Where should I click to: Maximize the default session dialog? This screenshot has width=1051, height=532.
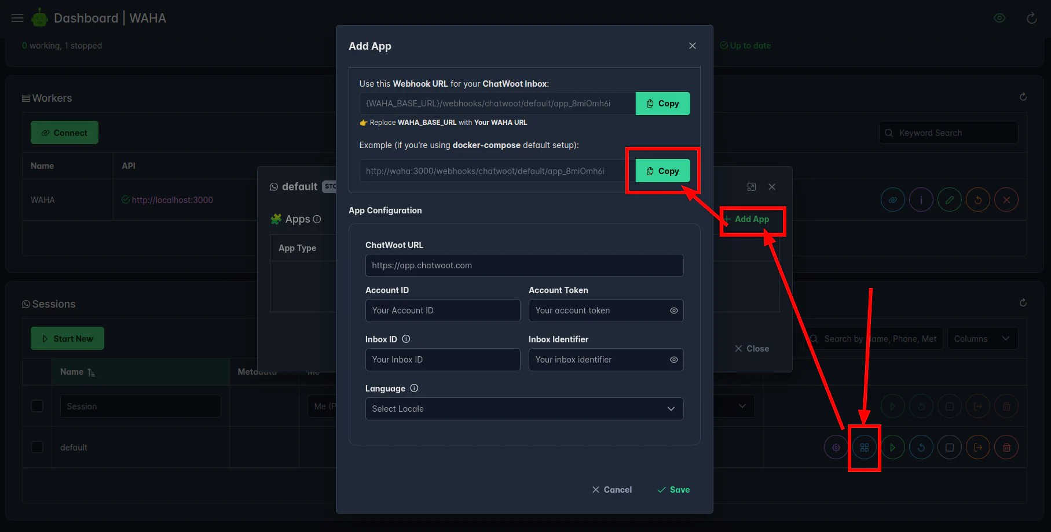click(x=752, y=187)
